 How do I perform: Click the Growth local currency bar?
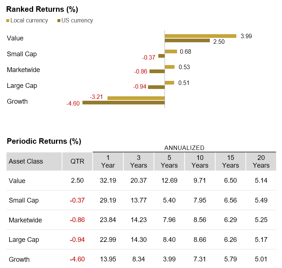click(136, 98)
